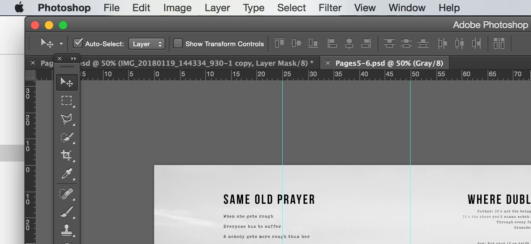Click Auto-Align Layers icon

(x=499, y=43)
